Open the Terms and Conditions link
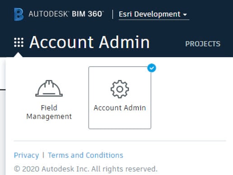Viewport: 233px width, 175px height. (86, 156)
